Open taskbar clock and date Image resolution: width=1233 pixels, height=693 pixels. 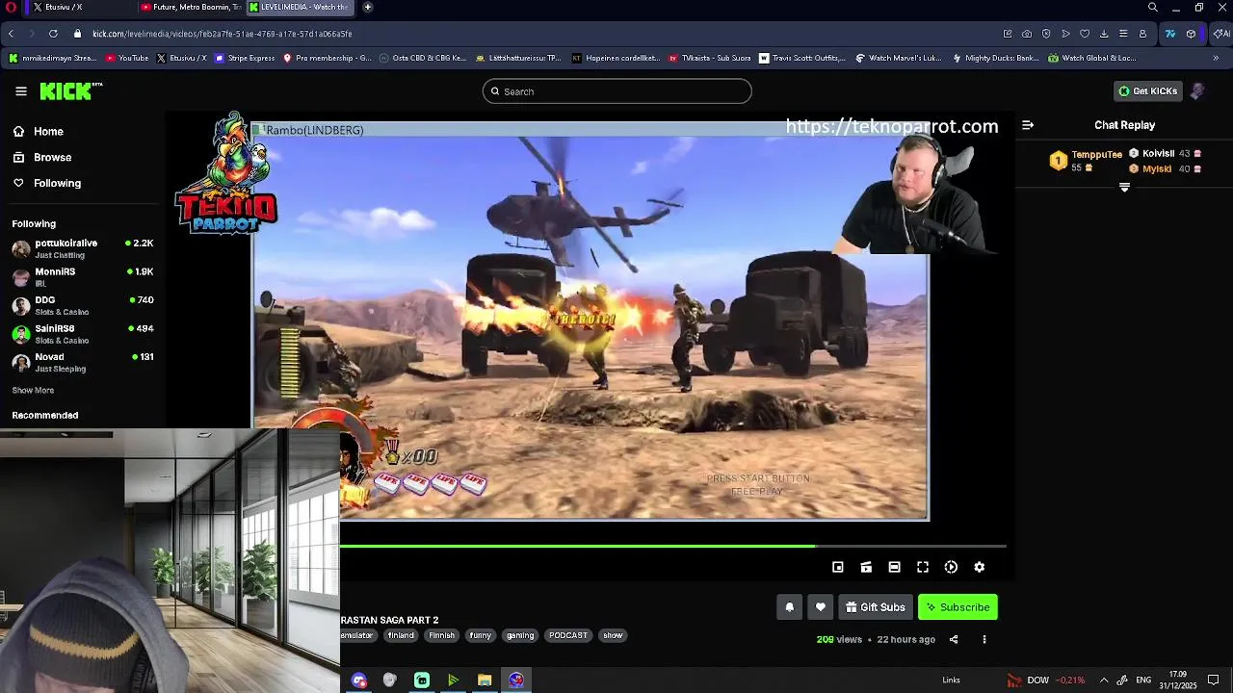point(1178,680)
